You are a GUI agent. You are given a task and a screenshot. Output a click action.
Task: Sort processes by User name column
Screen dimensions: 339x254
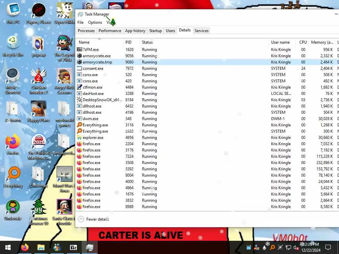coord(282,42)
